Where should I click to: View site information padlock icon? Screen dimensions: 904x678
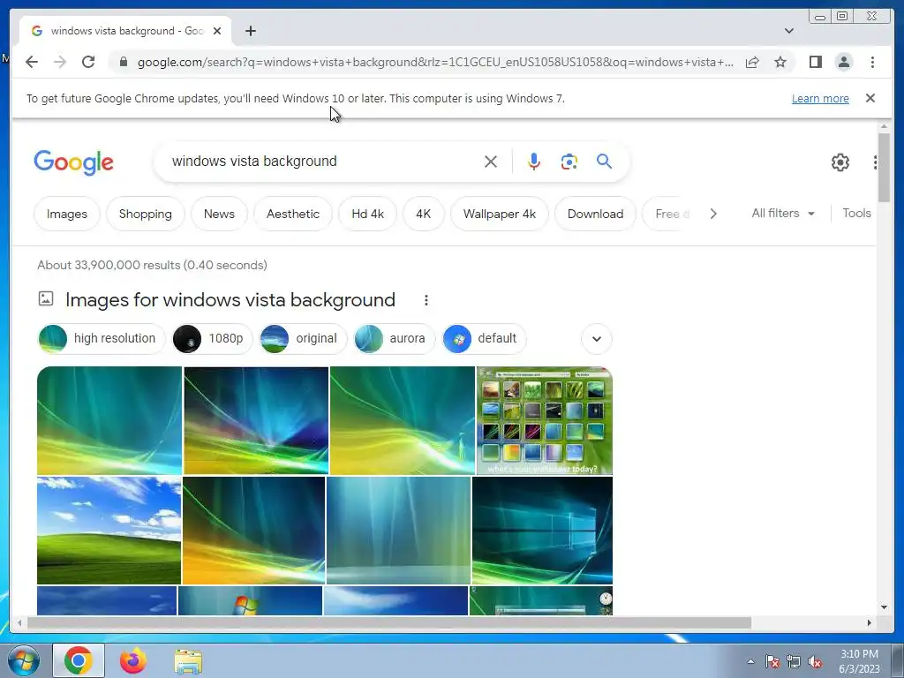(123, 62)
